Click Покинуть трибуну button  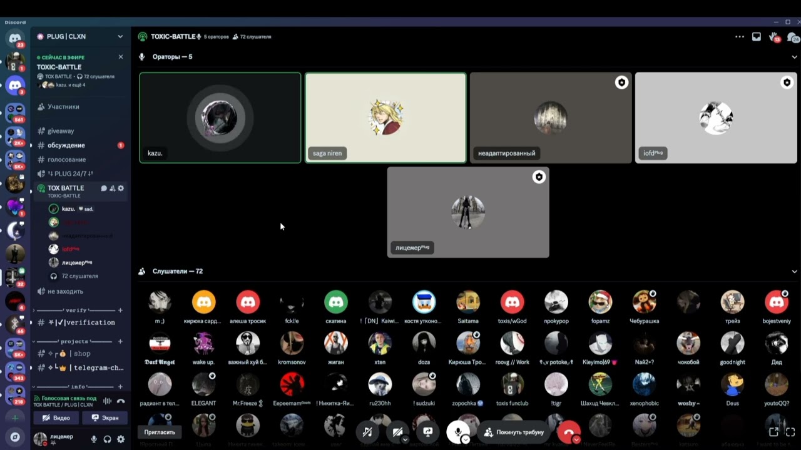[x=513, y=432]
